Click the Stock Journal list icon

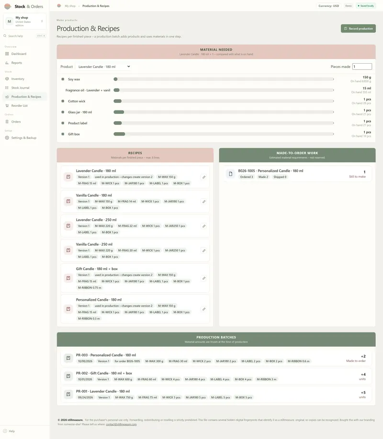7,88
